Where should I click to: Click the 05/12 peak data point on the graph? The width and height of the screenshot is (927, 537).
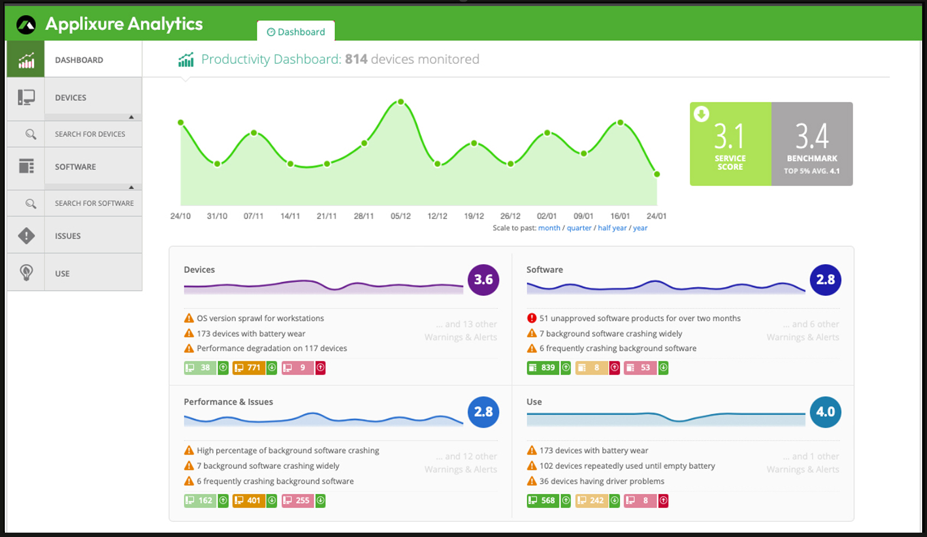pyautogui.click(x=401, y=102)
